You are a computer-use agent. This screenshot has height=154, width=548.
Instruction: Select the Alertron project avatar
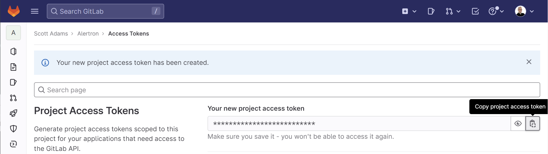[x=13, y=33]
